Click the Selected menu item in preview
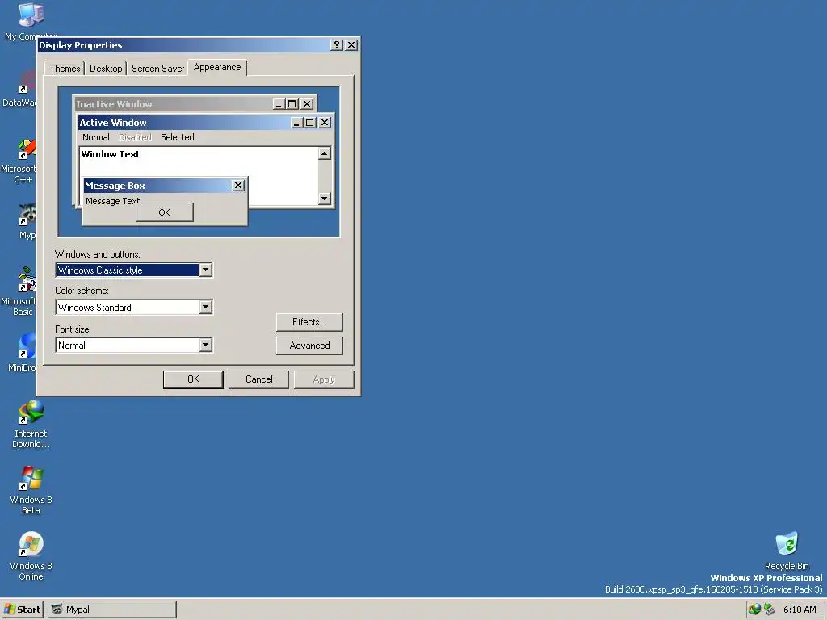Image resolution: width=827 pixels, height=620 pixels. [177, 137]
